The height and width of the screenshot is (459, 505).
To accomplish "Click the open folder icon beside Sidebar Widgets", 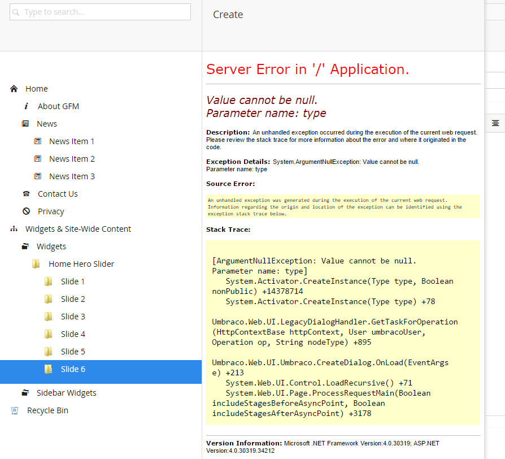I will click(x=25, y=393).
